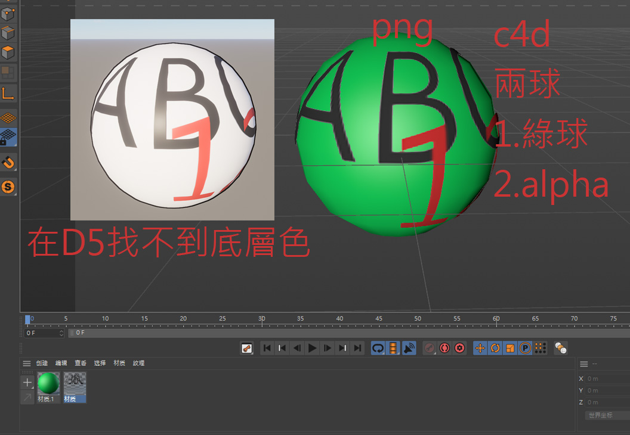Open the 世界坐标 coordinate system dropdown

tap(606, 415)
